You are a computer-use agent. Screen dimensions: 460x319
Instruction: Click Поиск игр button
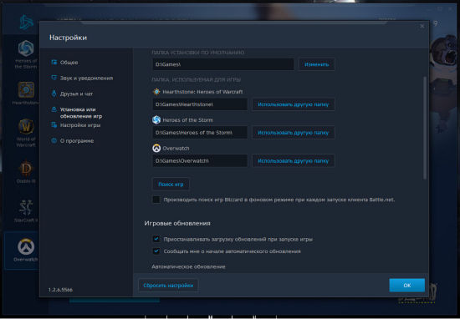point(171,185)
